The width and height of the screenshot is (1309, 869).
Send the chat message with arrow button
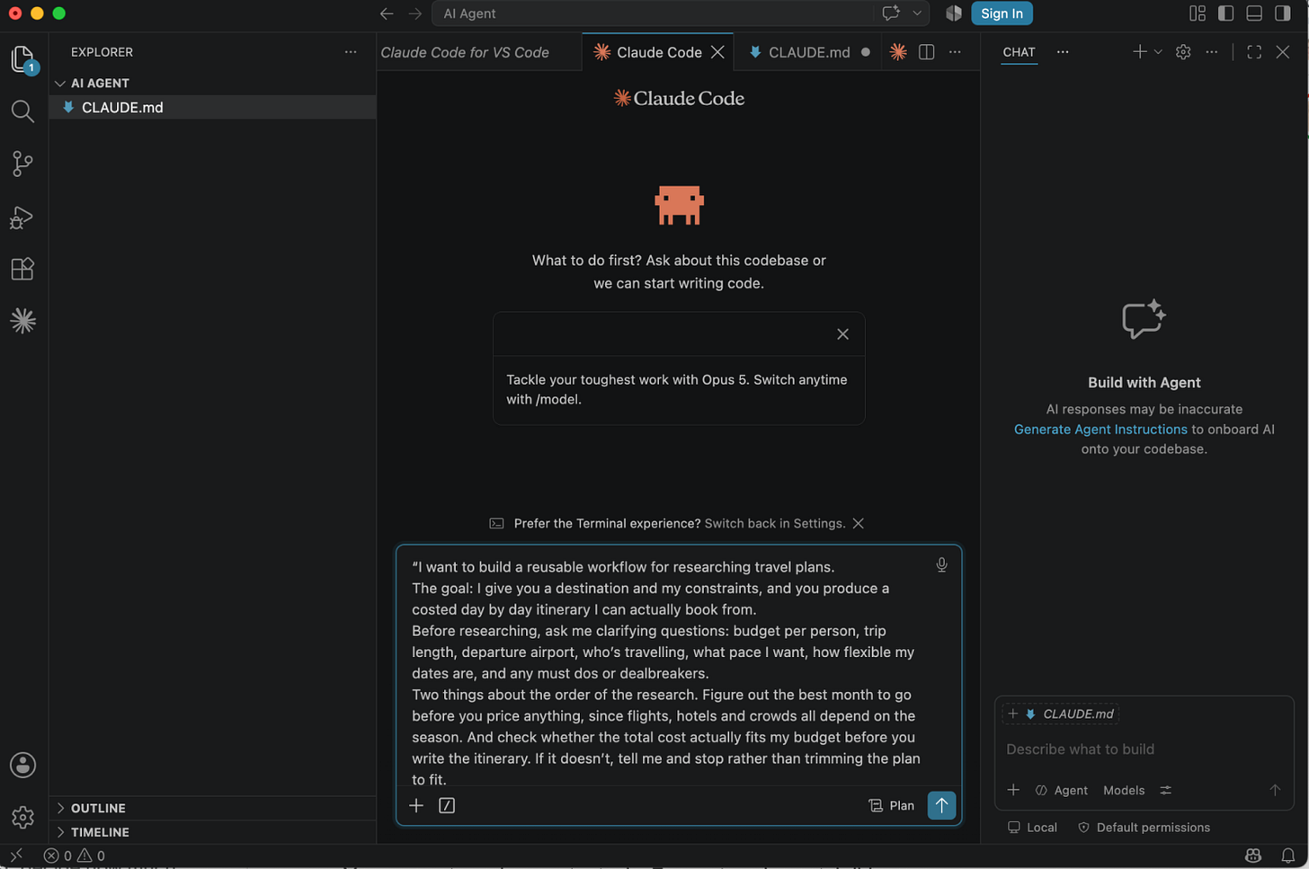click(x=1275, y=790)
